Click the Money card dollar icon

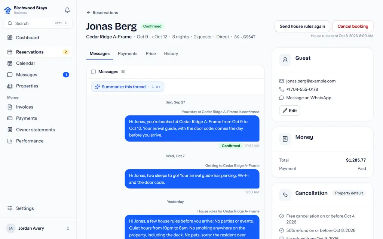(x=285, y=139)
